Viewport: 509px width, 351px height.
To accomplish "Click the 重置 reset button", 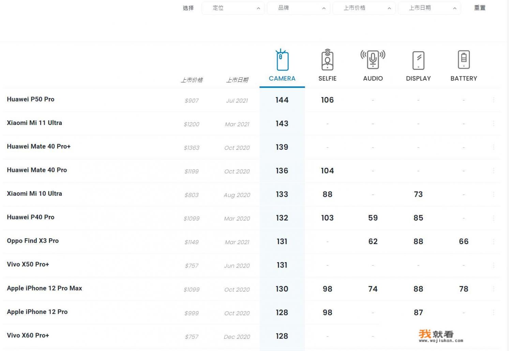I will [x=480, y=8].
